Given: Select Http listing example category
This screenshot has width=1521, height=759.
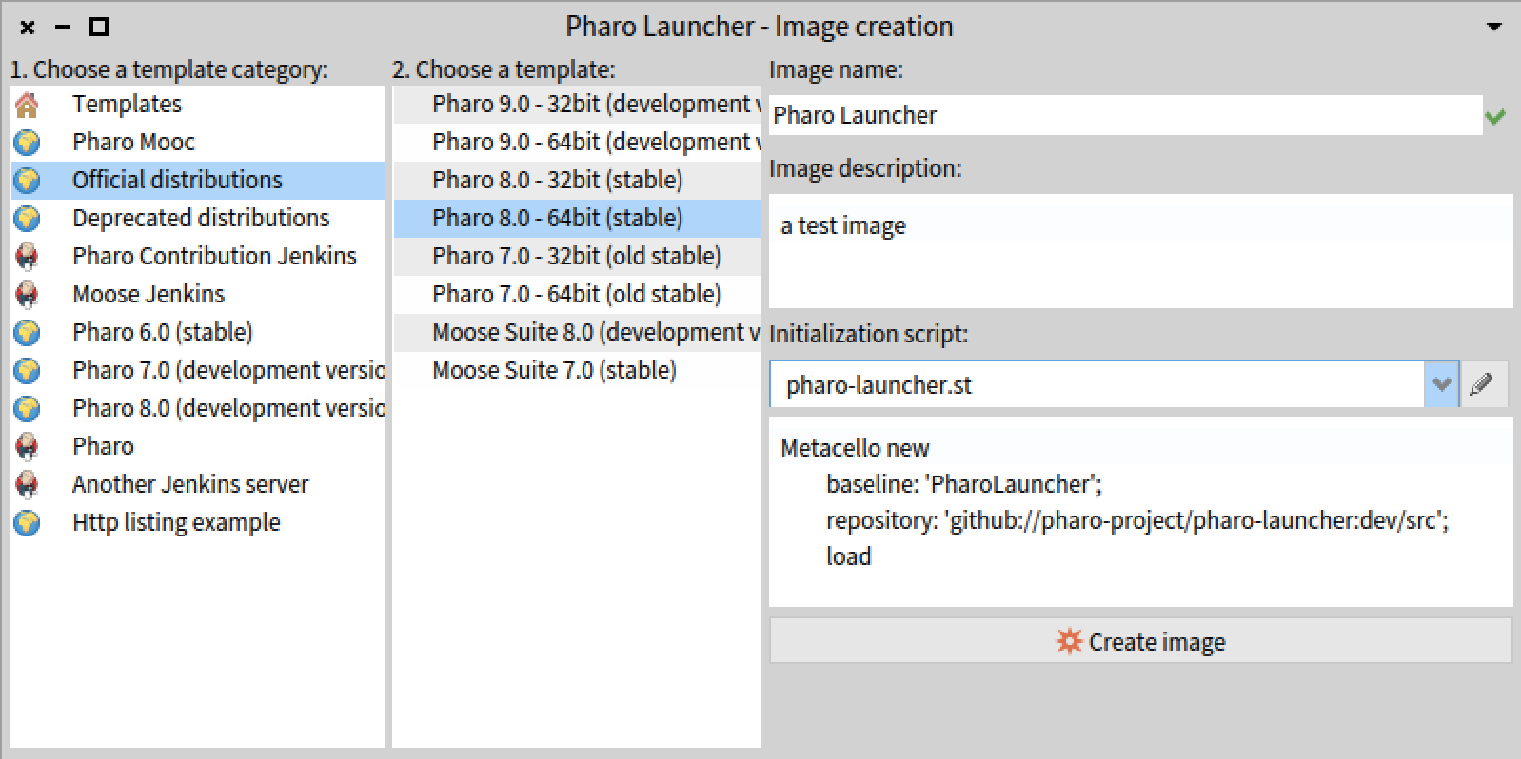Looking at the screenshot, I should [x=197, y=523].
